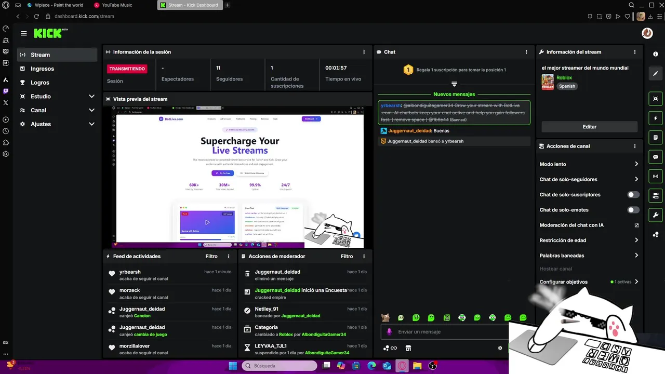This screenshot has height=374, width=665.
Task: Click the chat bubble icon in right toolbar
Action: pos(656,157)
